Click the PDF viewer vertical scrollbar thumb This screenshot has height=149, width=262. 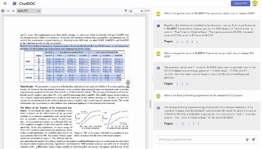coord(150,104)
